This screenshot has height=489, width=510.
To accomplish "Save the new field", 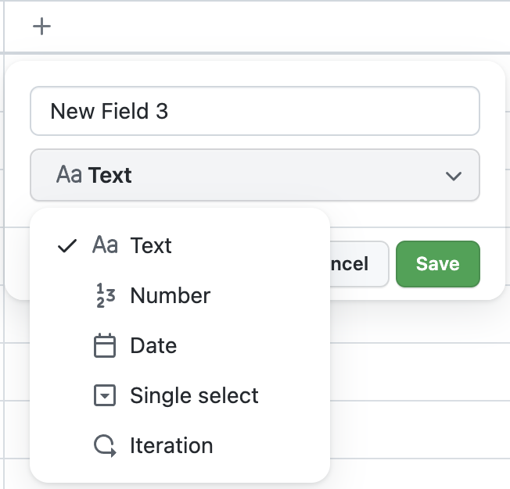I will click(x=437, y=263).
